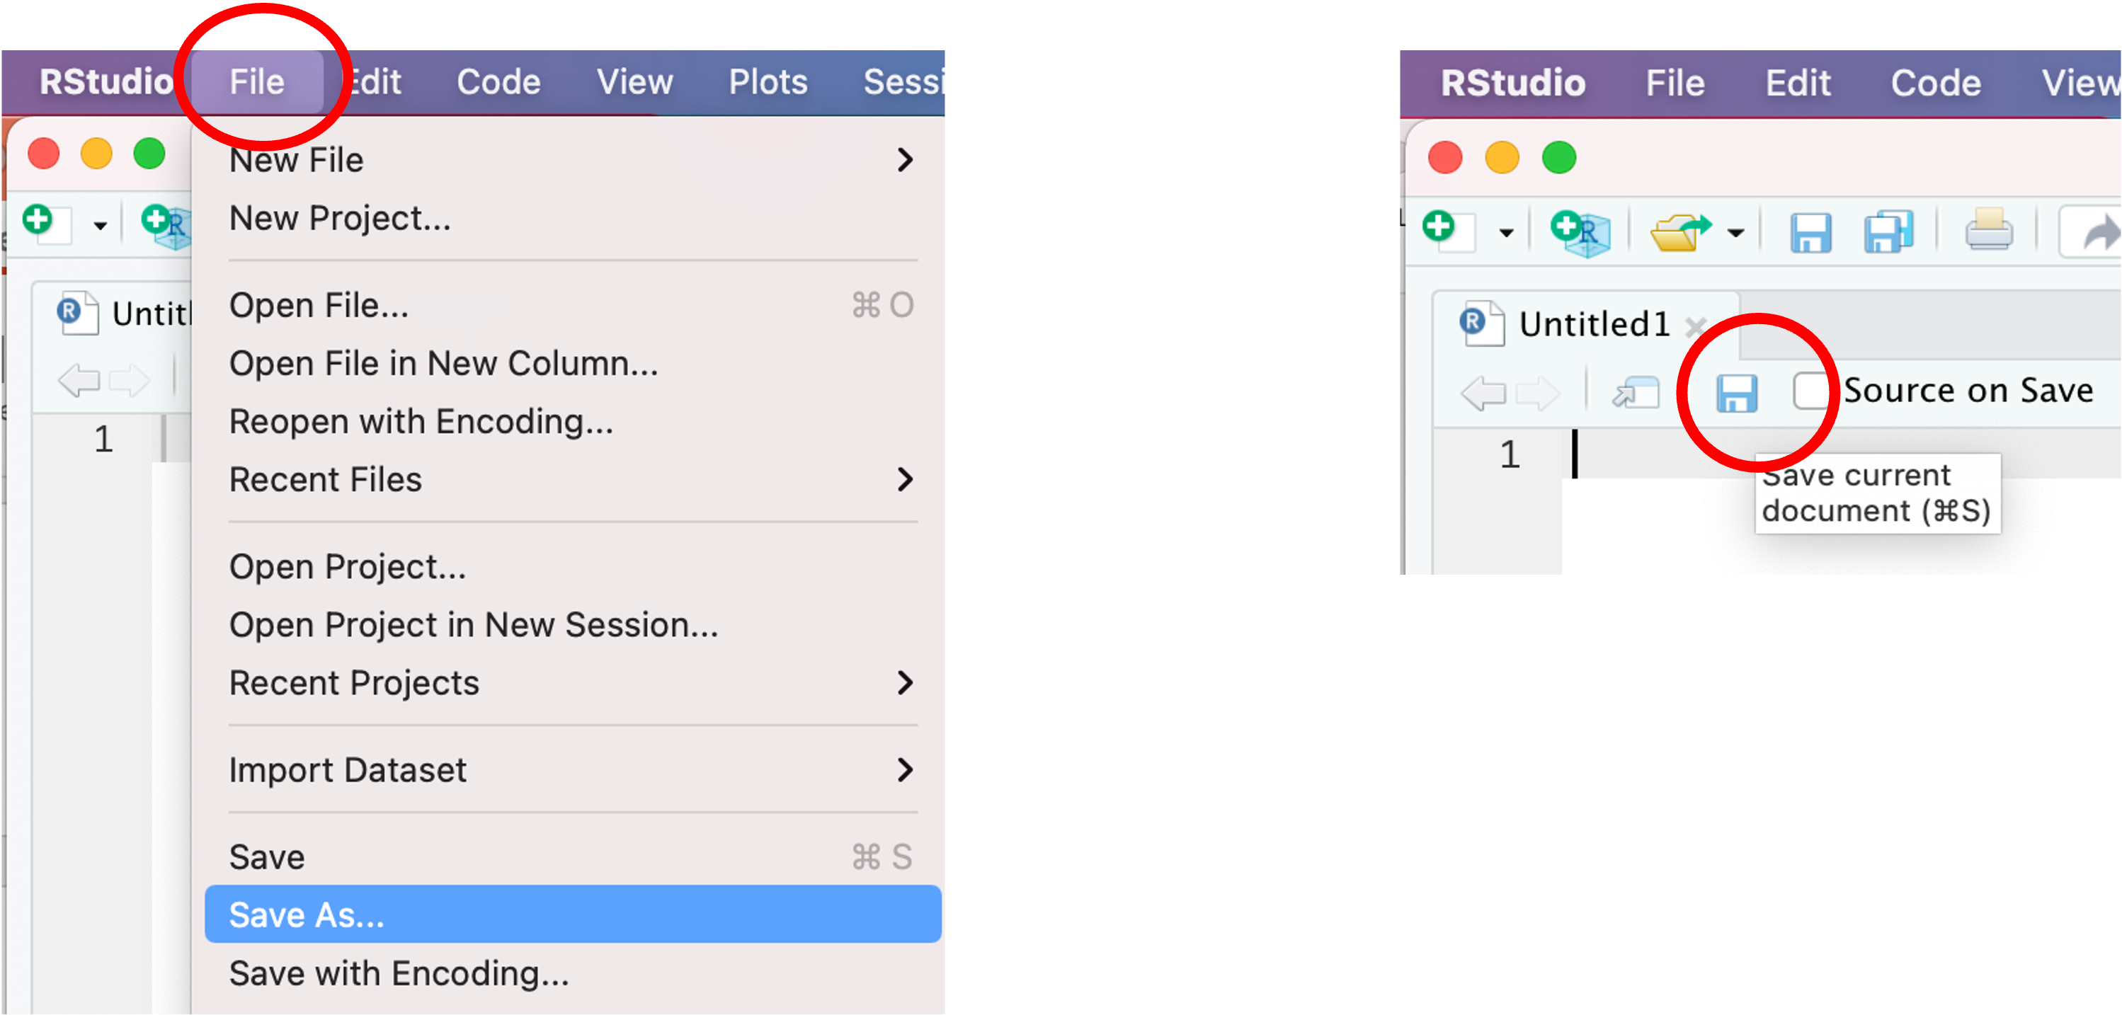Viewport: 2122px width, 1015px height.
Task: Click the open file folder icon
Action: click(x=1679, y=233)
